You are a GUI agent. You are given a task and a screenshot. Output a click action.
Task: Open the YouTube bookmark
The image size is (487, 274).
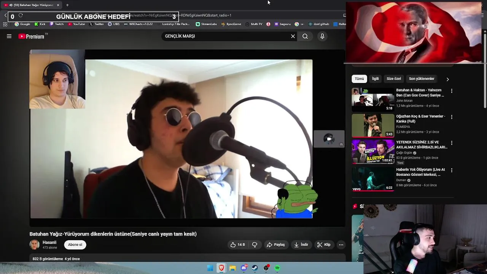point(76,24)
